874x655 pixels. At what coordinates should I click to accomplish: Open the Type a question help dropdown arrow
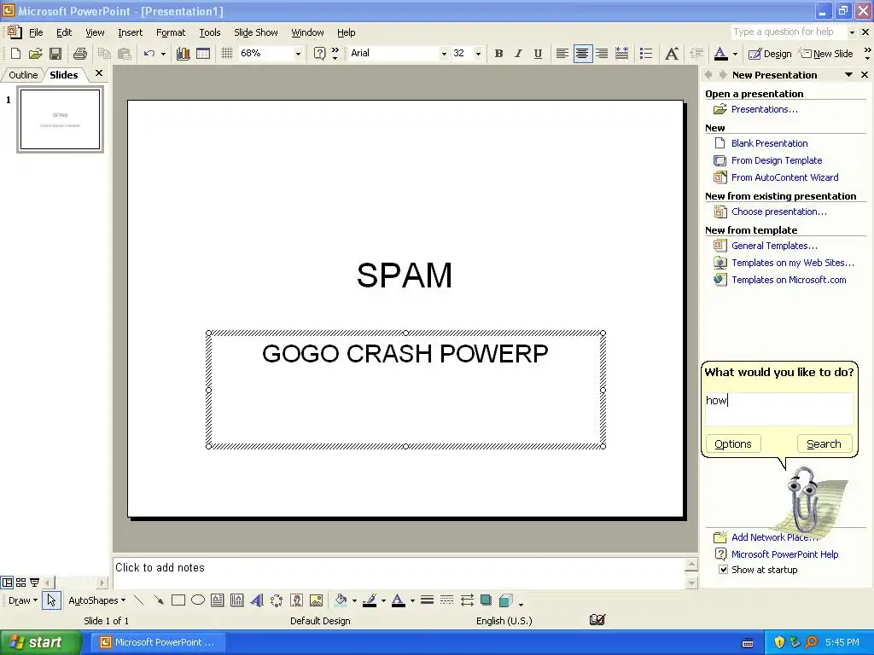pos(853,32)
